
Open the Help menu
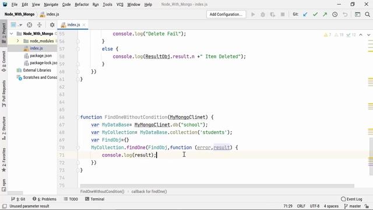pyautogui.click(x=148, y=5)
